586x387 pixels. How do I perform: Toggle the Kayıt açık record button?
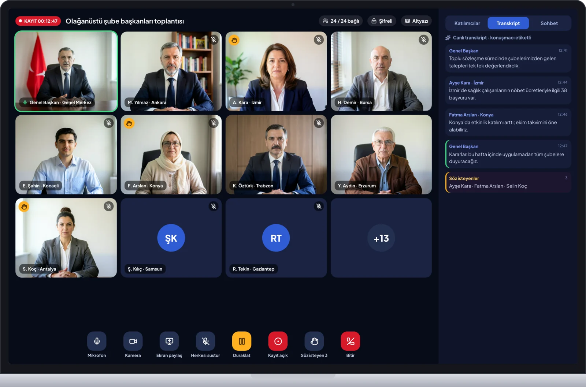[x=278, y=341]
